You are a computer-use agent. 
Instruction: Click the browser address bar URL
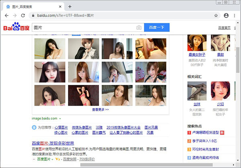[x=65, y=16]
